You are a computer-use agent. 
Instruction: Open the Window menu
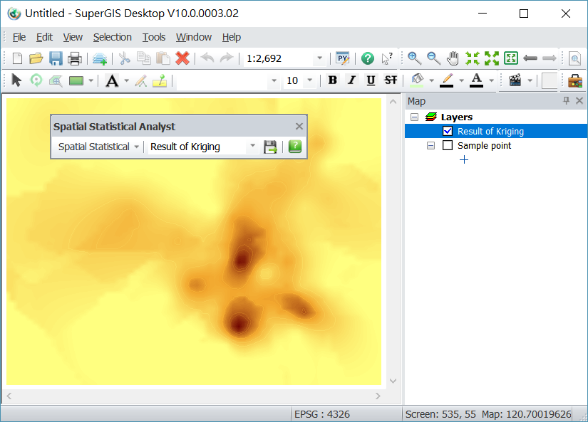click(x=194, y=37)
